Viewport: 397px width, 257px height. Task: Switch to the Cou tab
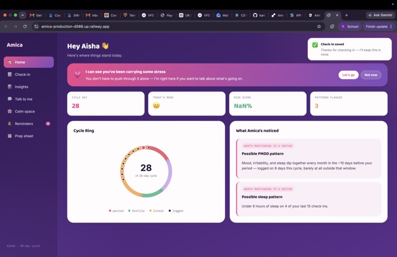click(55, 15)
